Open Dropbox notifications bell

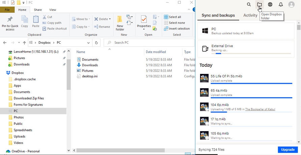pos(281,4)
